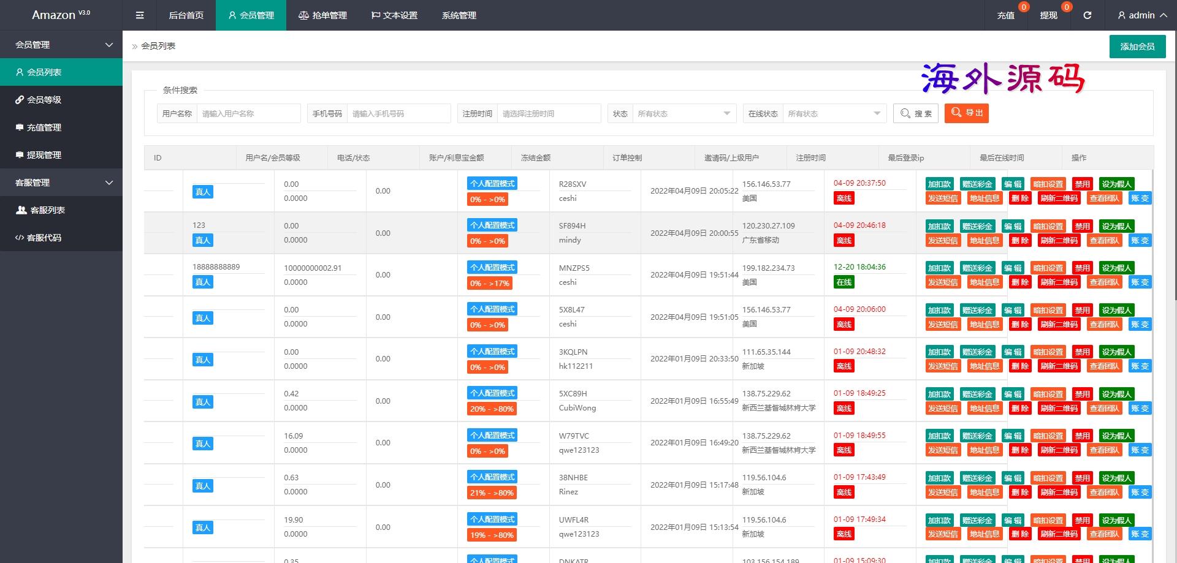Open the admin user dropdown
Screen dimensions: 1177x563
[1142, 15]
